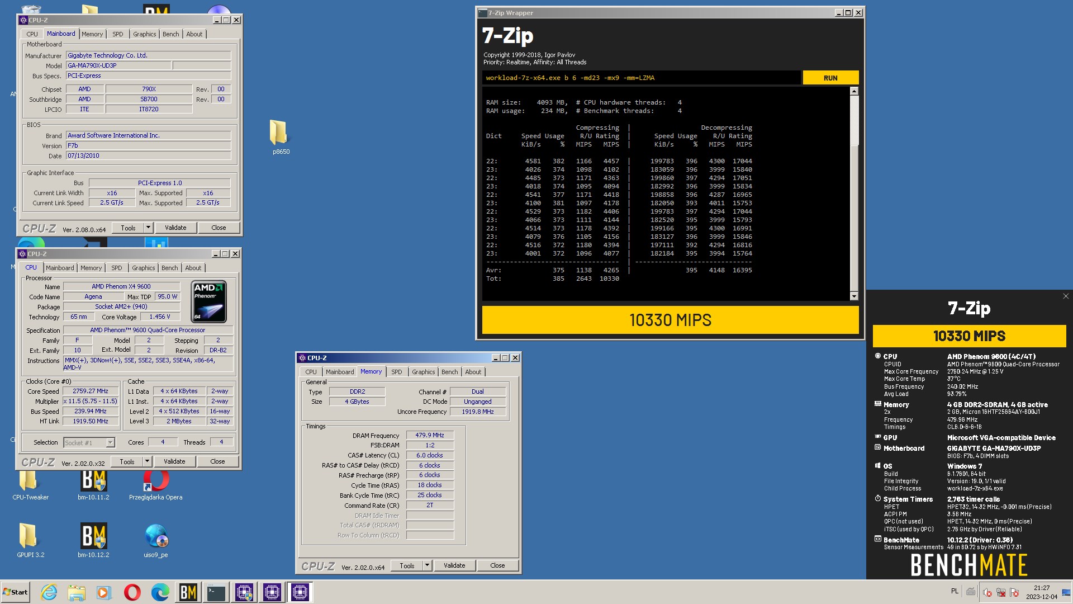Select CPU tab in Memory CPU-Z window
The image size is (1073, 604).
(311, 372)
